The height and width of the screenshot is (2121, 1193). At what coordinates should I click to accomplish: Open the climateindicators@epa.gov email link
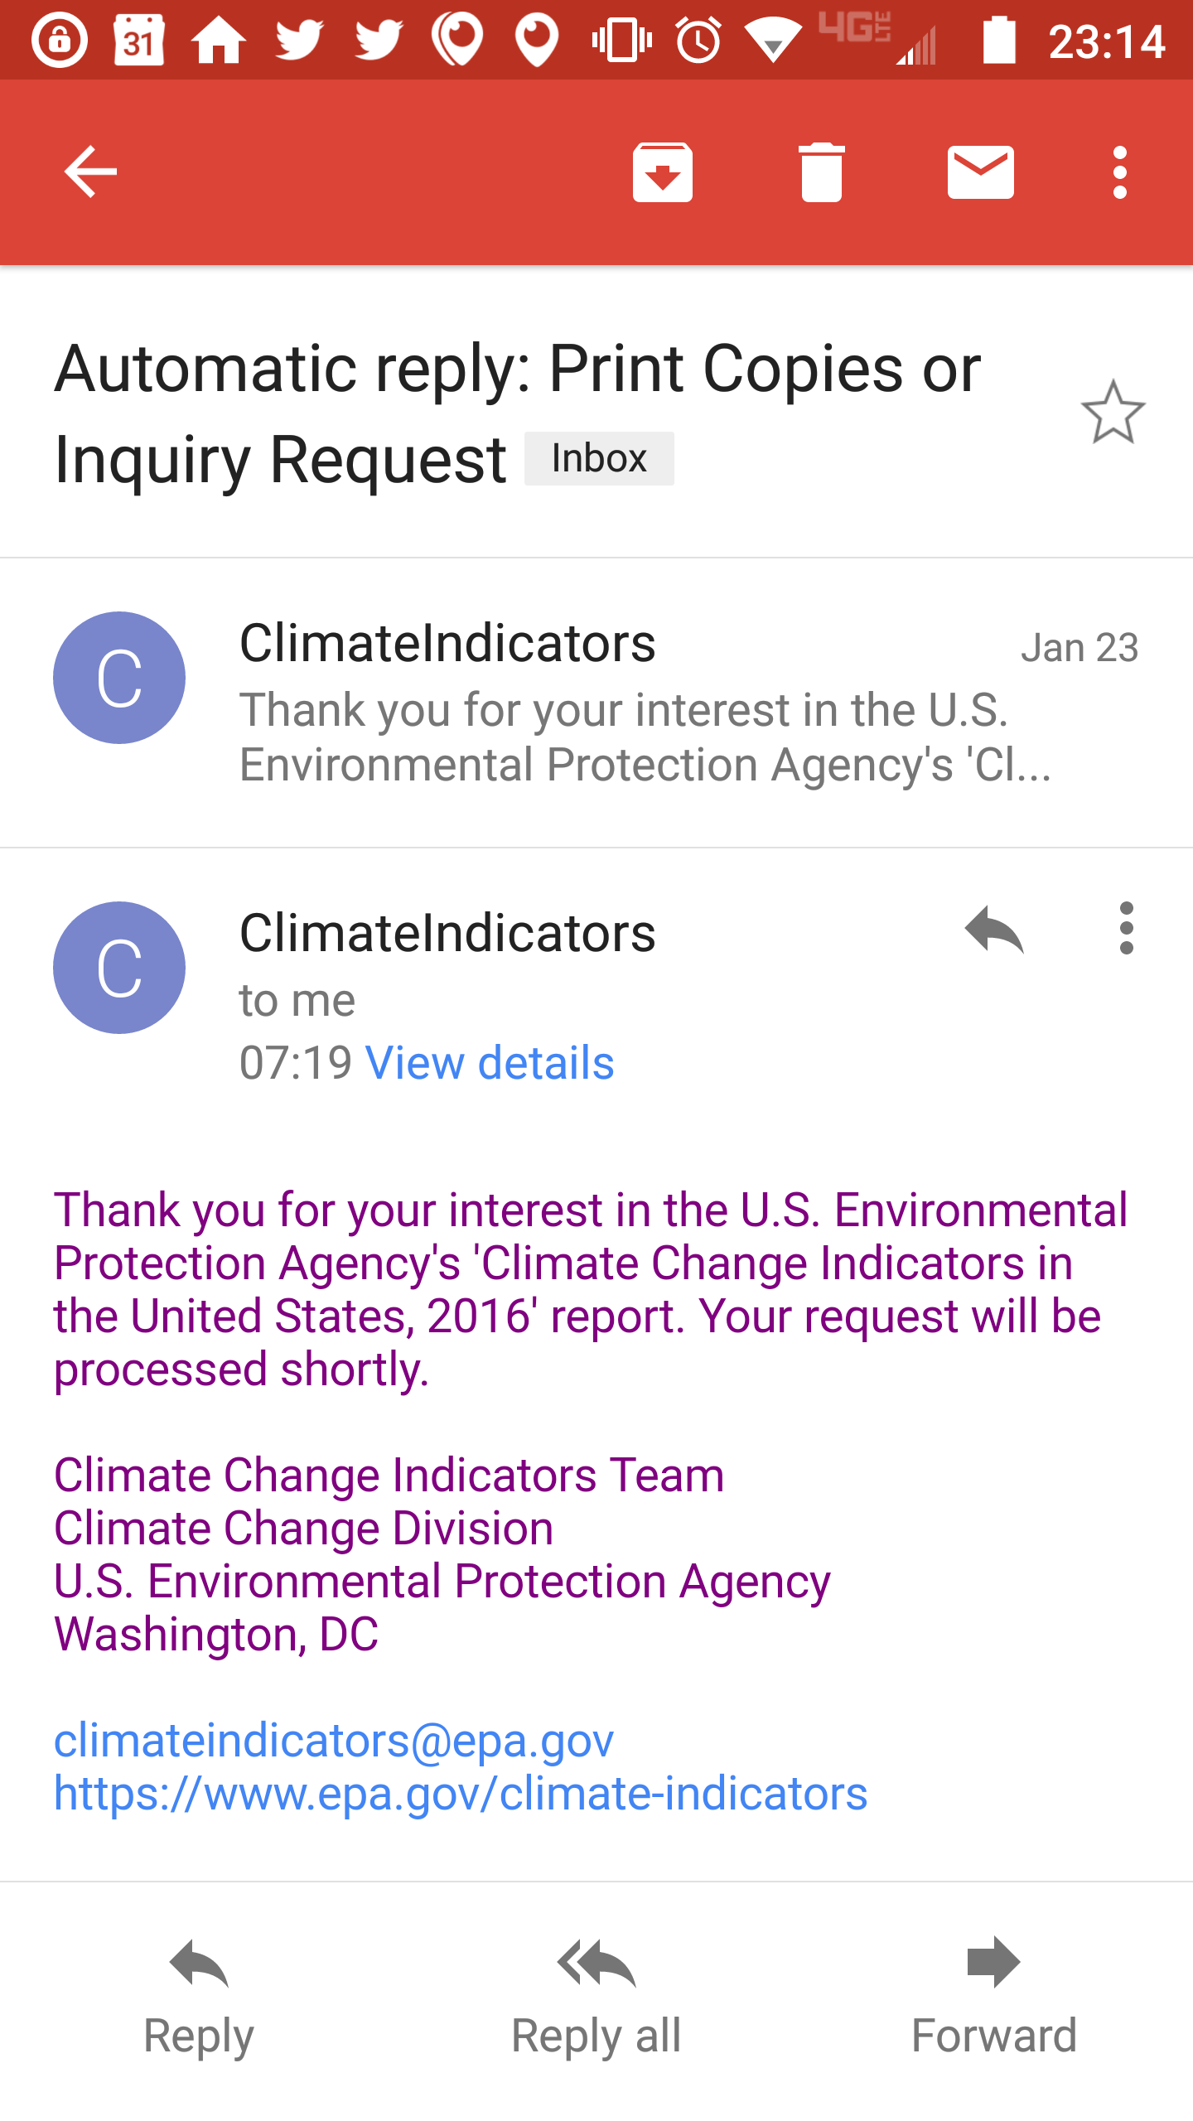click(334, 1740)
